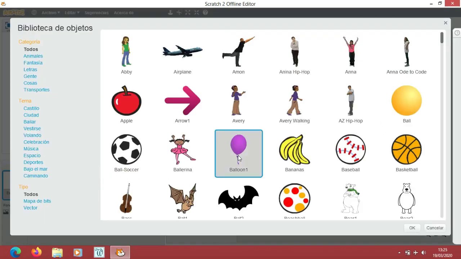Open the Sugerencias menu
The width and height of the screenshot is (461, 259).
pyautogui.click(x=97, y=13)
